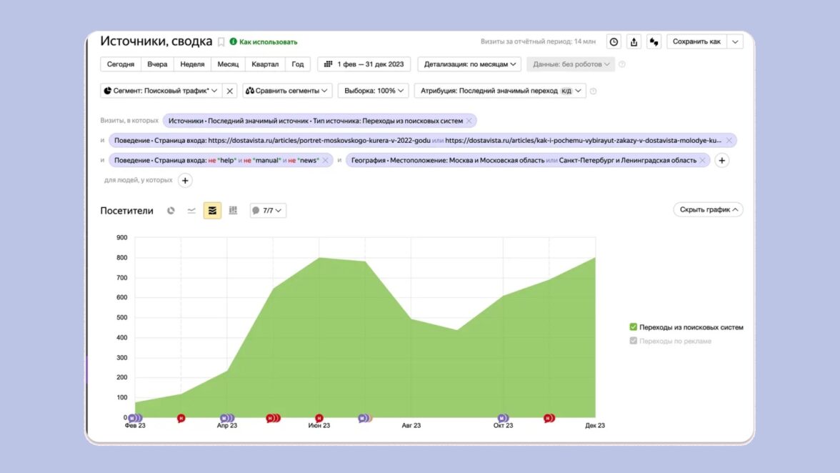Uncheck Переходы из поисковых систем legend checkbox
840x473 pixels.
pos(633,327)
